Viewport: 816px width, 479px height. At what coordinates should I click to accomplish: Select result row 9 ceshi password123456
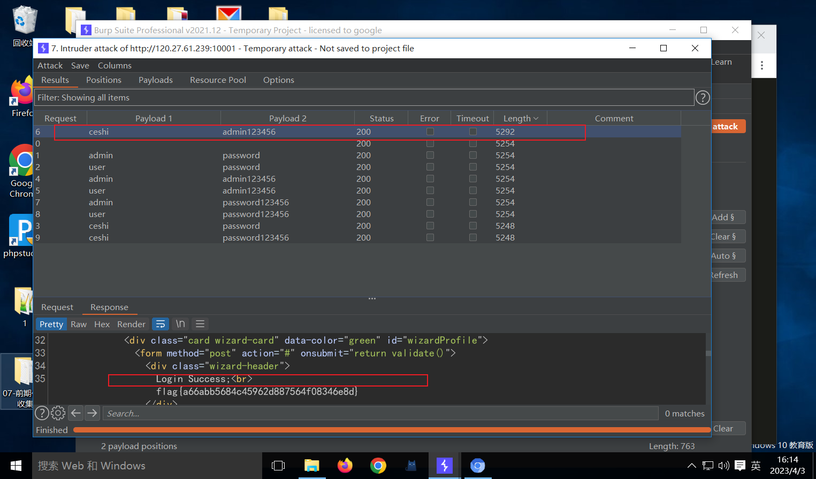coord(357,237)
